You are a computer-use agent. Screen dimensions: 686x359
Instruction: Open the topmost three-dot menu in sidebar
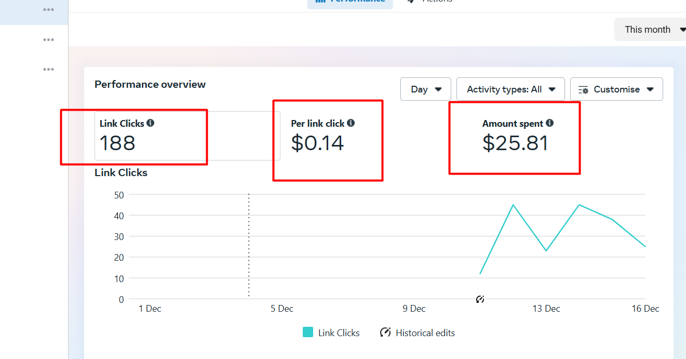[48, 10]
